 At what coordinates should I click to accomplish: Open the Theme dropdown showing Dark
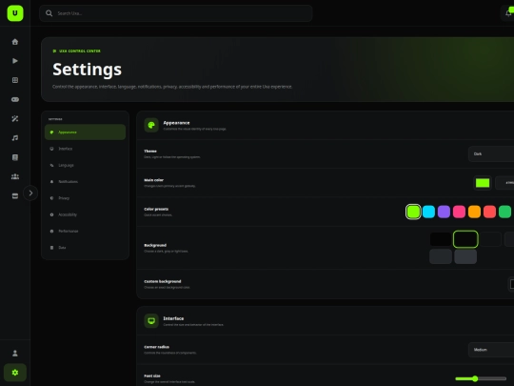point(491,154)
